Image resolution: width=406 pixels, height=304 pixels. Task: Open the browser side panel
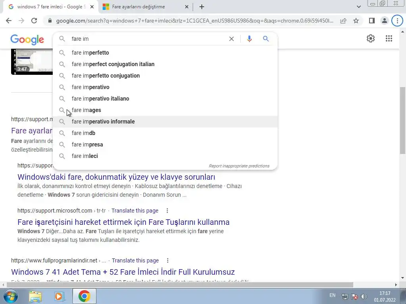[372, 21]
